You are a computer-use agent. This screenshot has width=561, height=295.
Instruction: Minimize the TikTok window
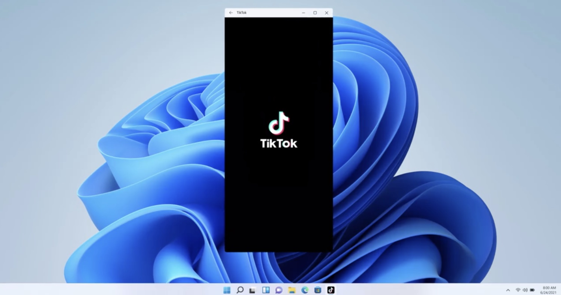pos(303,13)
